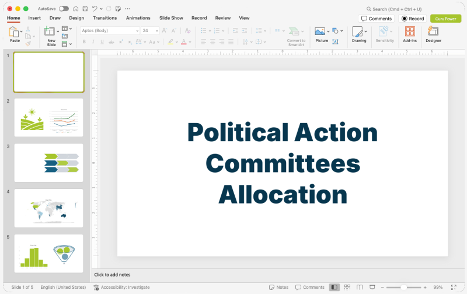The width and height of the screenshot is (467, 294).
Task: Insert a New Slide with the icon
Action: 49,31
